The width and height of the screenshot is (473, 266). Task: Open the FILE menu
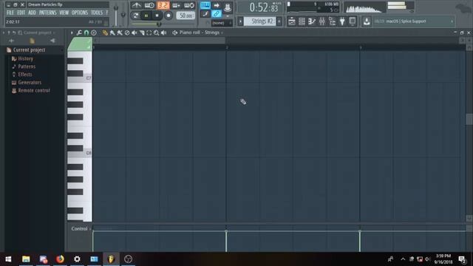coord(10,13)
